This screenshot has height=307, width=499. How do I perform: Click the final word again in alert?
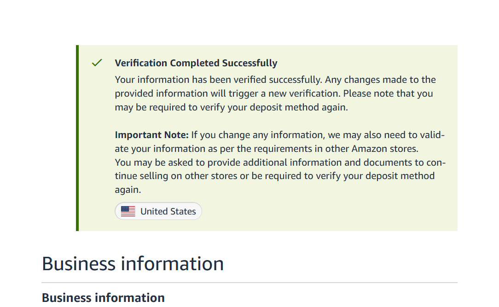tap(128, 190)
